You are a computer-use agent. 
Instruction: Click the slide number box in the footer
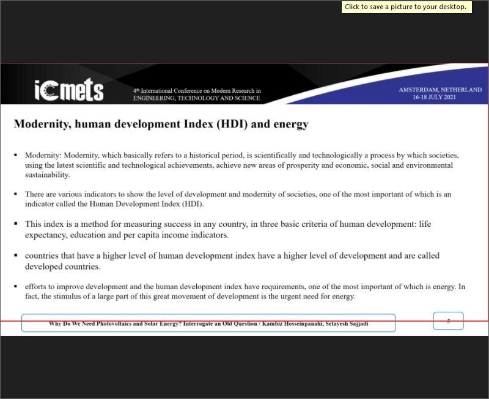448,321
